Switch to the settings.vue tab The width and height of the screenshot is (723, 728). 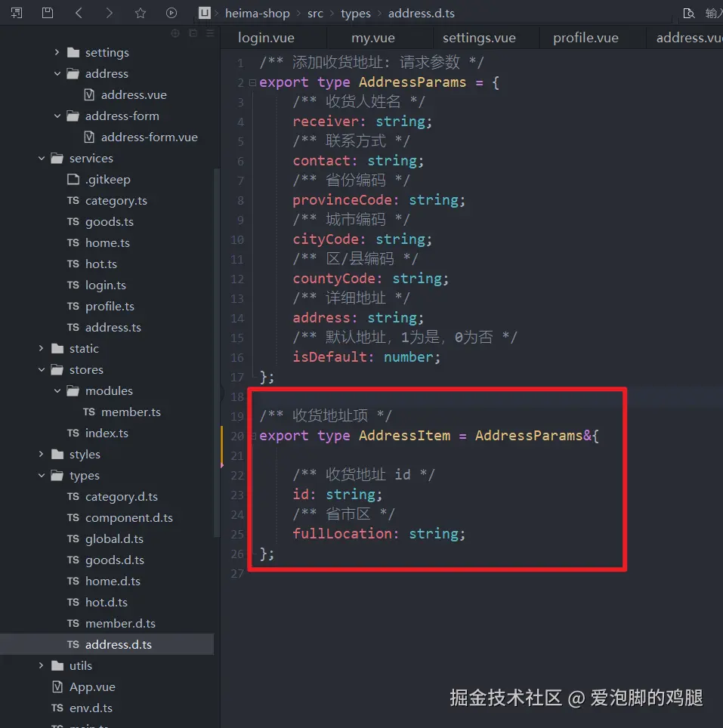point(479,38)
